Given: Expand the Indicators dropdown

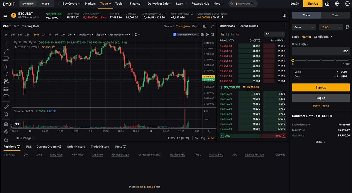Looking at the screenshot, I should click(86, 35).
